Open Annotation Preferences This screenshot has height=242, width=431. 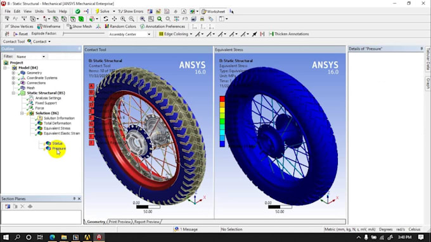click(x=162, y=27)
